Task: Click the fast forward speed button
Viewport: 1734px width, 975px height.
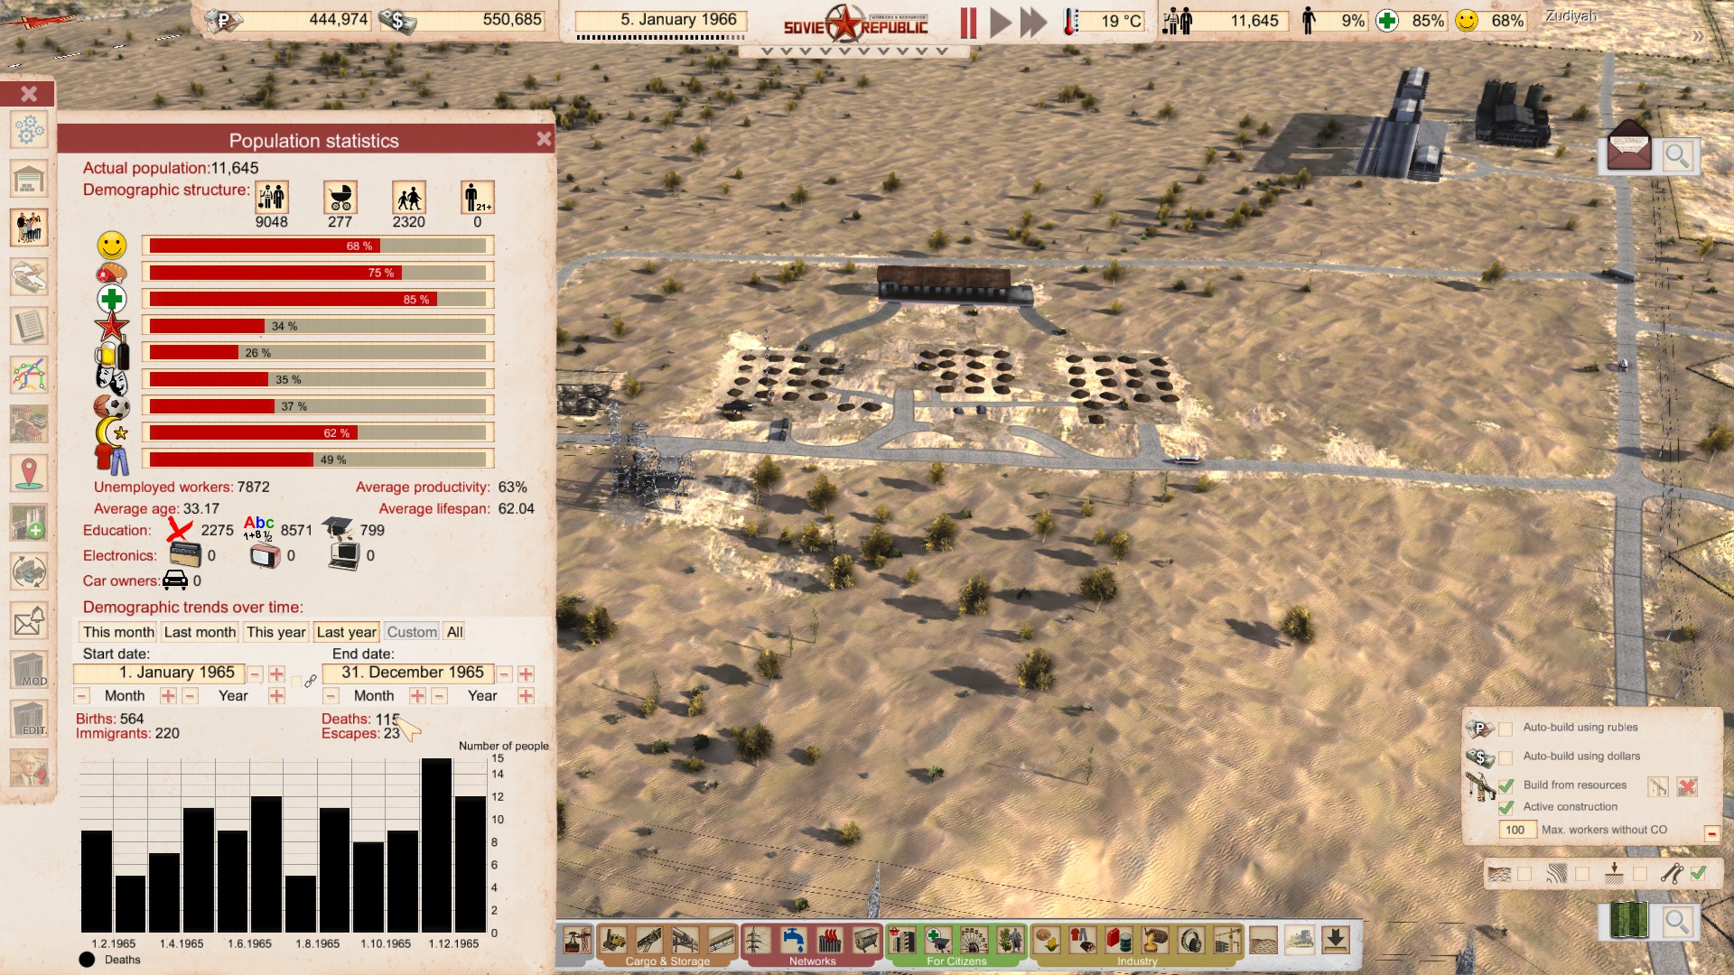Action: [1033, 22]
